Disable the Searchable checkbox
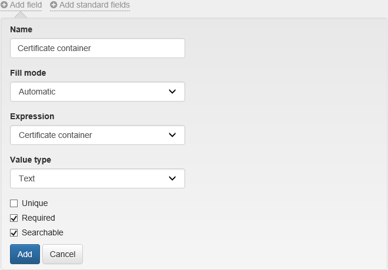Image resolution: width=388 pixels, height=270 pixels. [14, 233]
